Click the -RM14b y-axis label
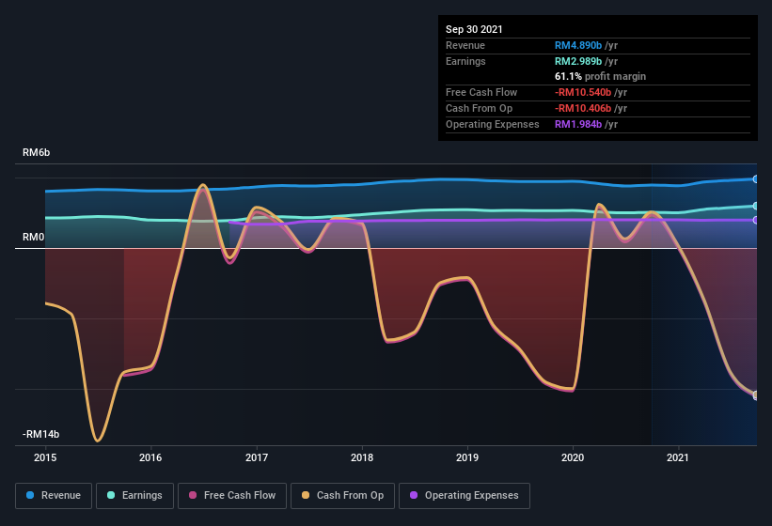Screen dimensions: 772x526 pyautogui.click(x=40, y=435)
